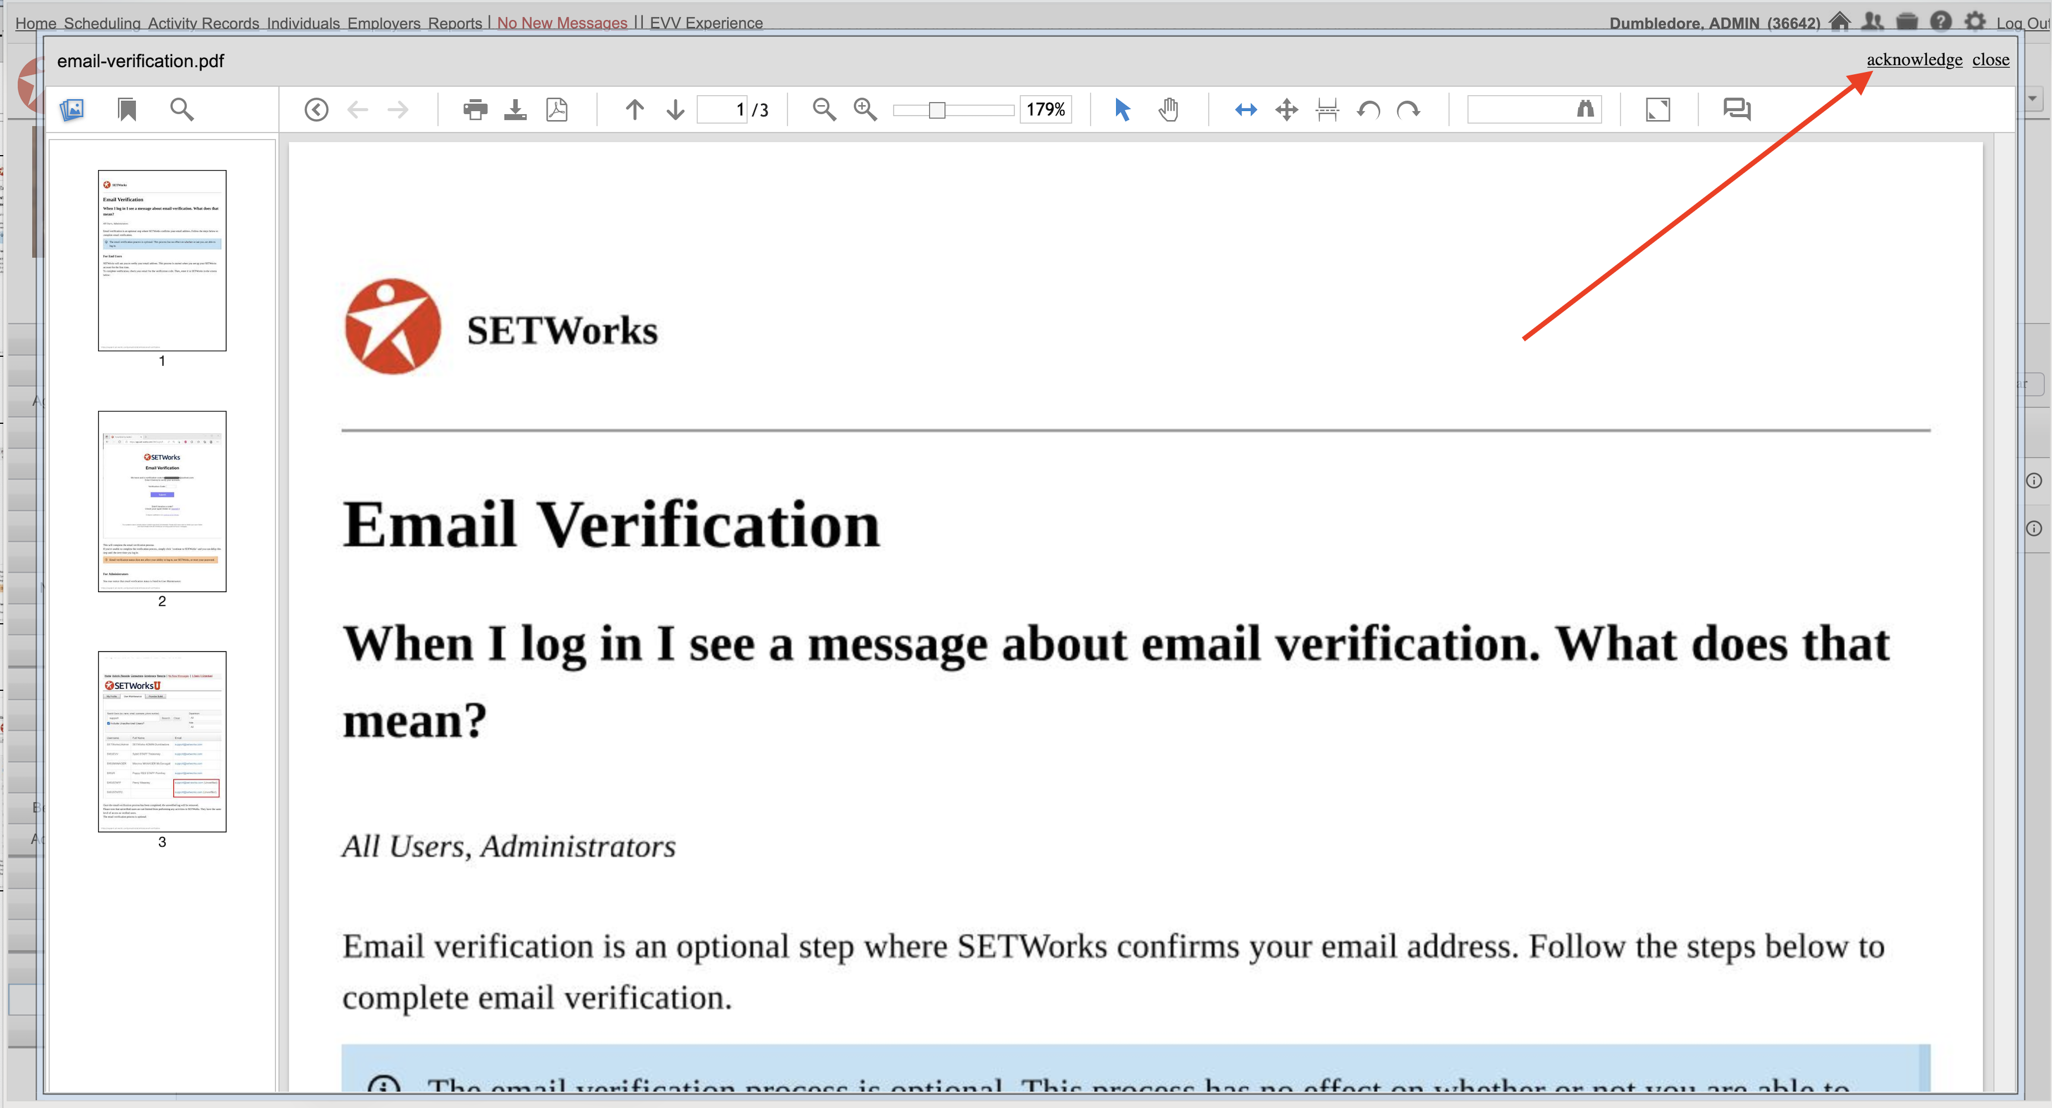The height and width of the screenshot is (1108, 2052).
Task: Click the PDF file export icon
Action: click(x=557, y=109)
